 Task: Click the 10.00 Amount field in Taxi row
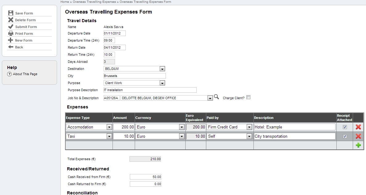tap(124, 136)
